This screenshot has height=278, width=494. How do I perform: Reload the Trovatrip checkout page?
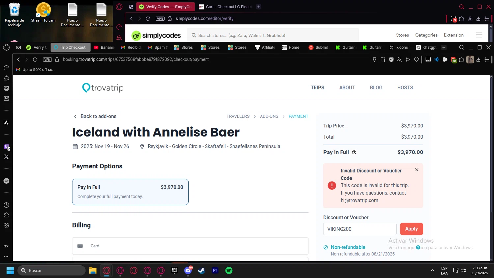35,59
